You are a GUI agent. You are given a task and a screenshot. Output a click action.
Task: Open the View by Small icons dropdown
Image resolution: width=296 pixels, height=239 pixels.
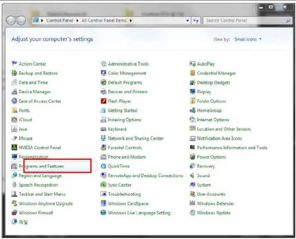[248, 39]
